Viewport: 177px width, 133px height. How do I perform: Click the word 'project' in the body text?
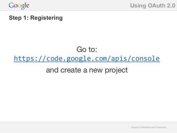(x=116, y=70)
